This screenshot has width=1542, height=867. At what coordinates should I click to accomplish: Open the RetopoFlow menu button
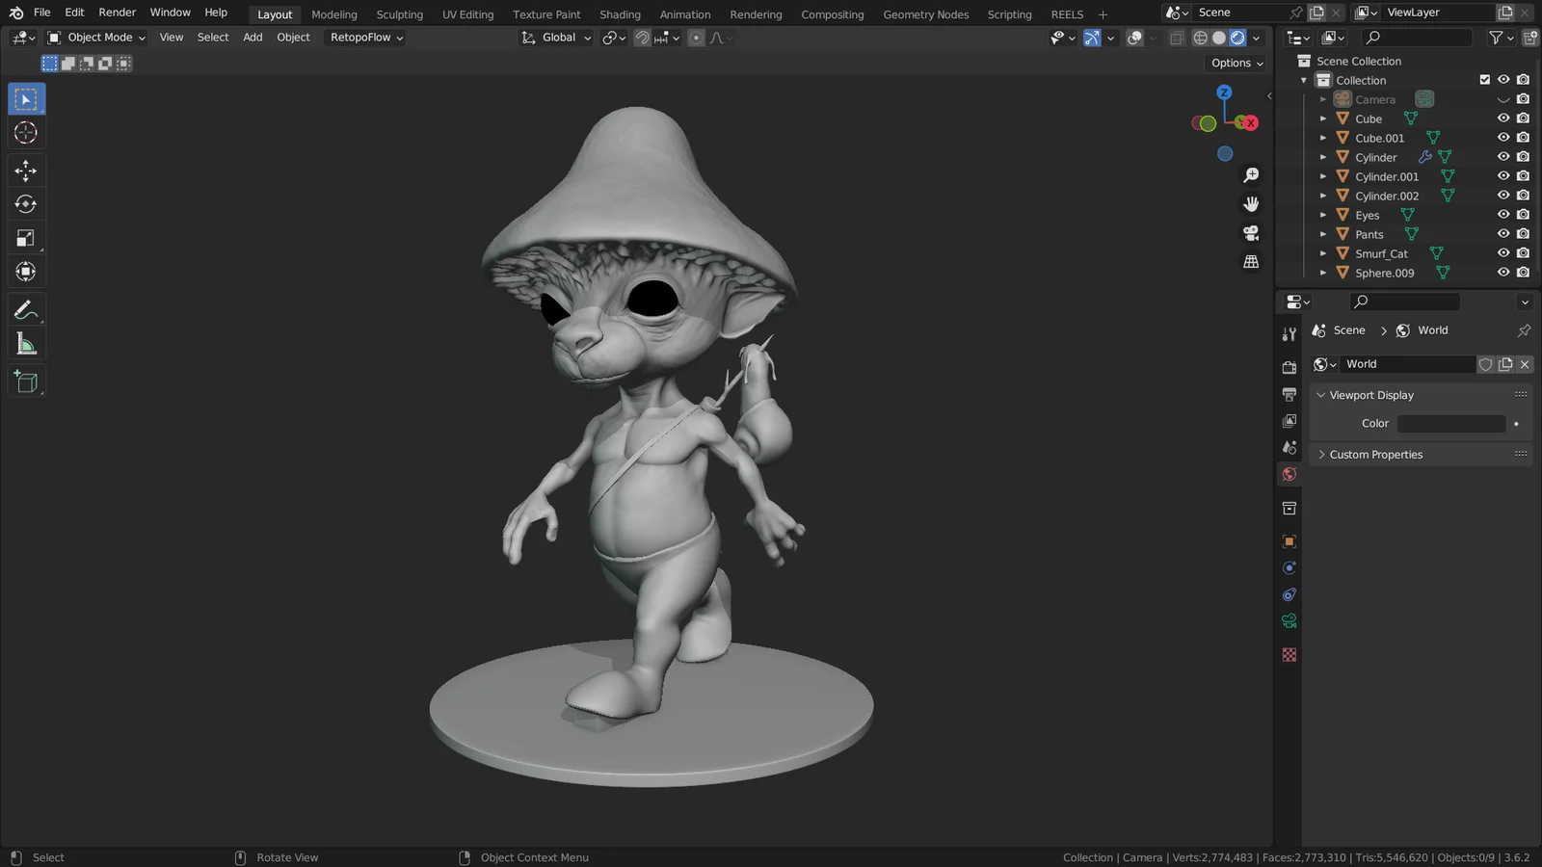pos(366,38)
